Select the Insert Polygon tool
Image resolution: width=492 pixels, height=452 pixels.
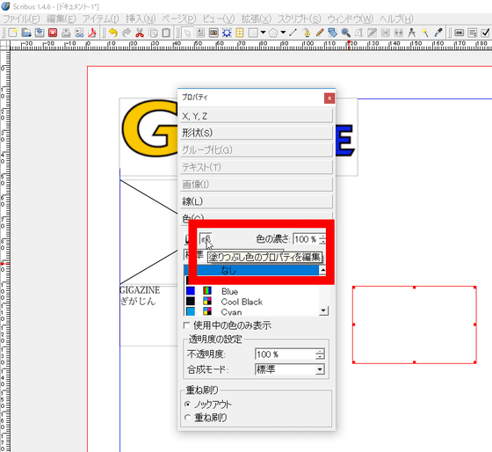click(x=273, y=33)
